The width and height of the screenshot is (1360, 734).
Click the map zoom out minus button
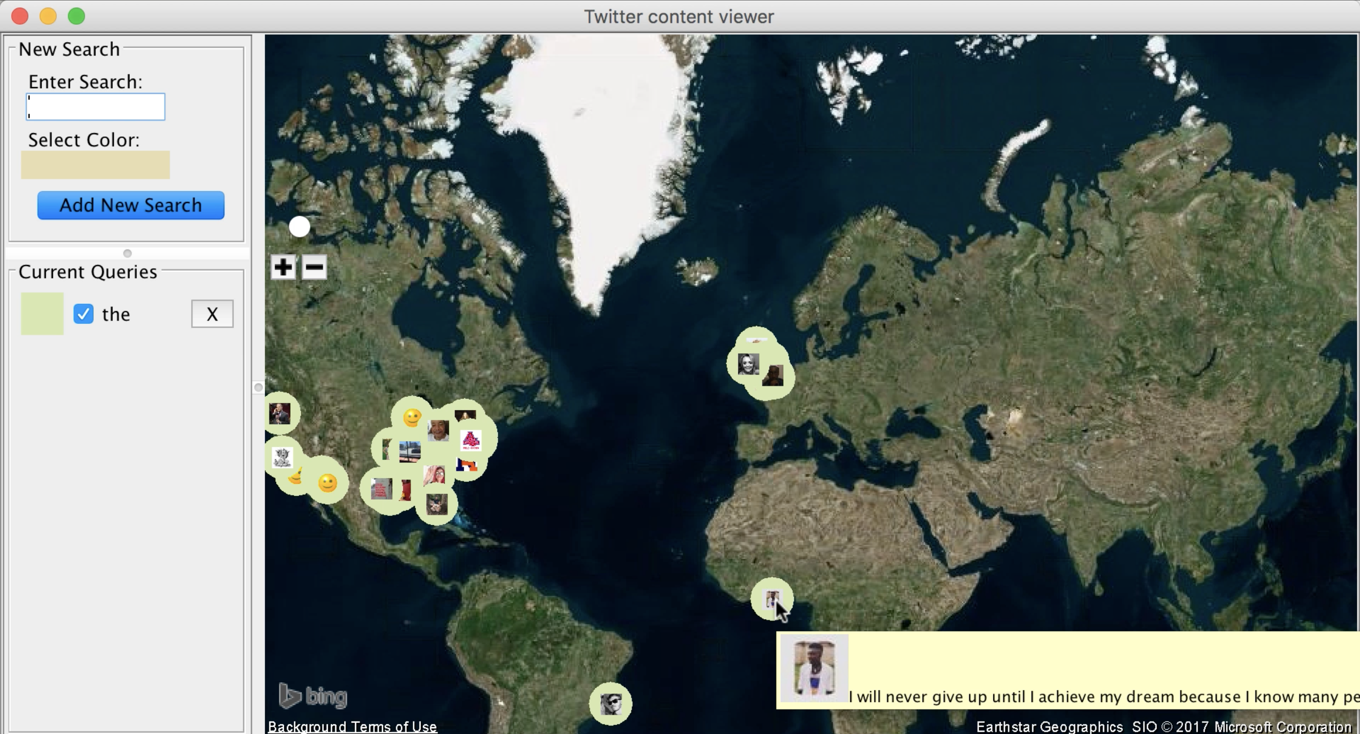[314, 267]
